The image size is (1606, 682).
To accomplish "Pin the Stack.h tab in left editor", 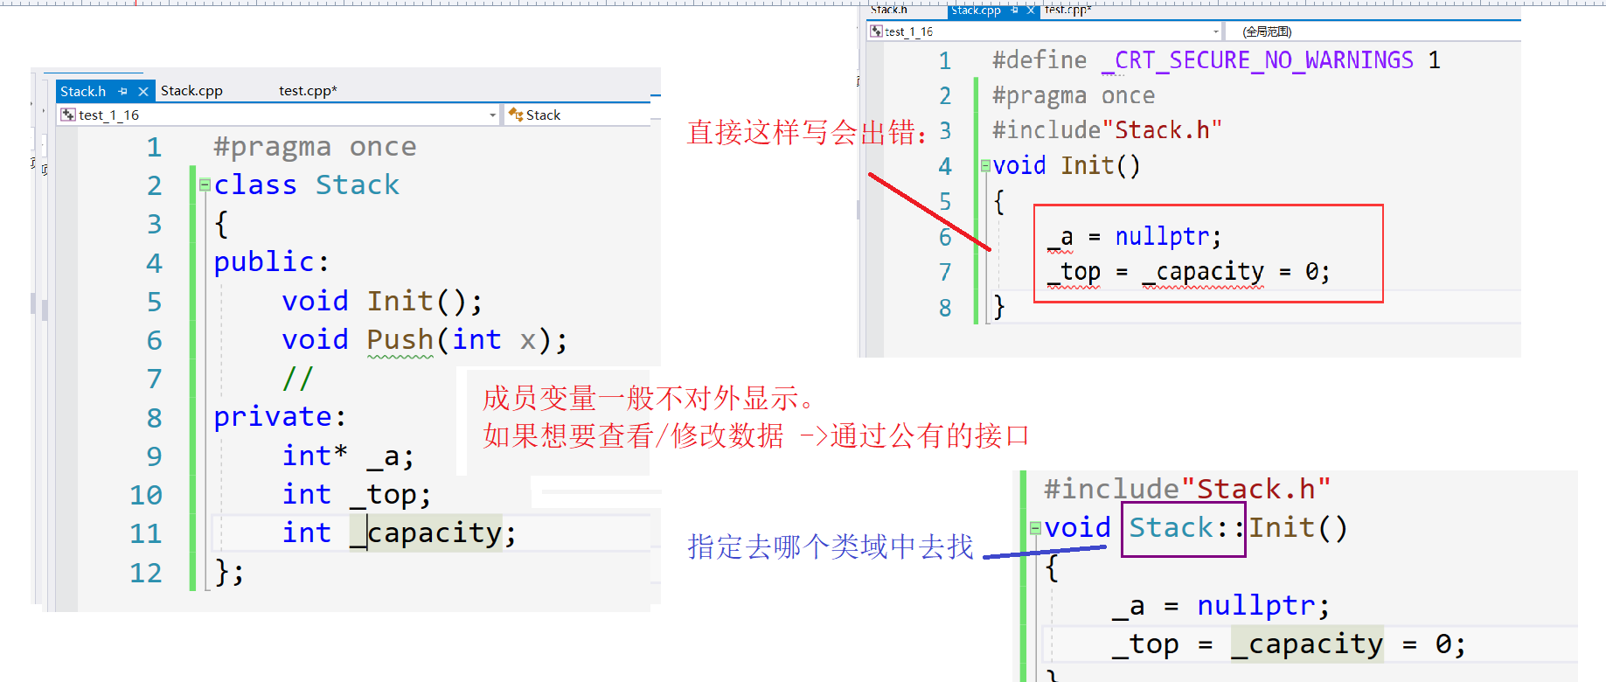I will point(123,91).
